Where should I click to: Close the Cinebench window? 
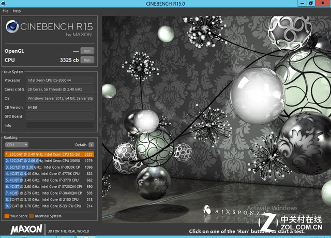click(323, 3)
